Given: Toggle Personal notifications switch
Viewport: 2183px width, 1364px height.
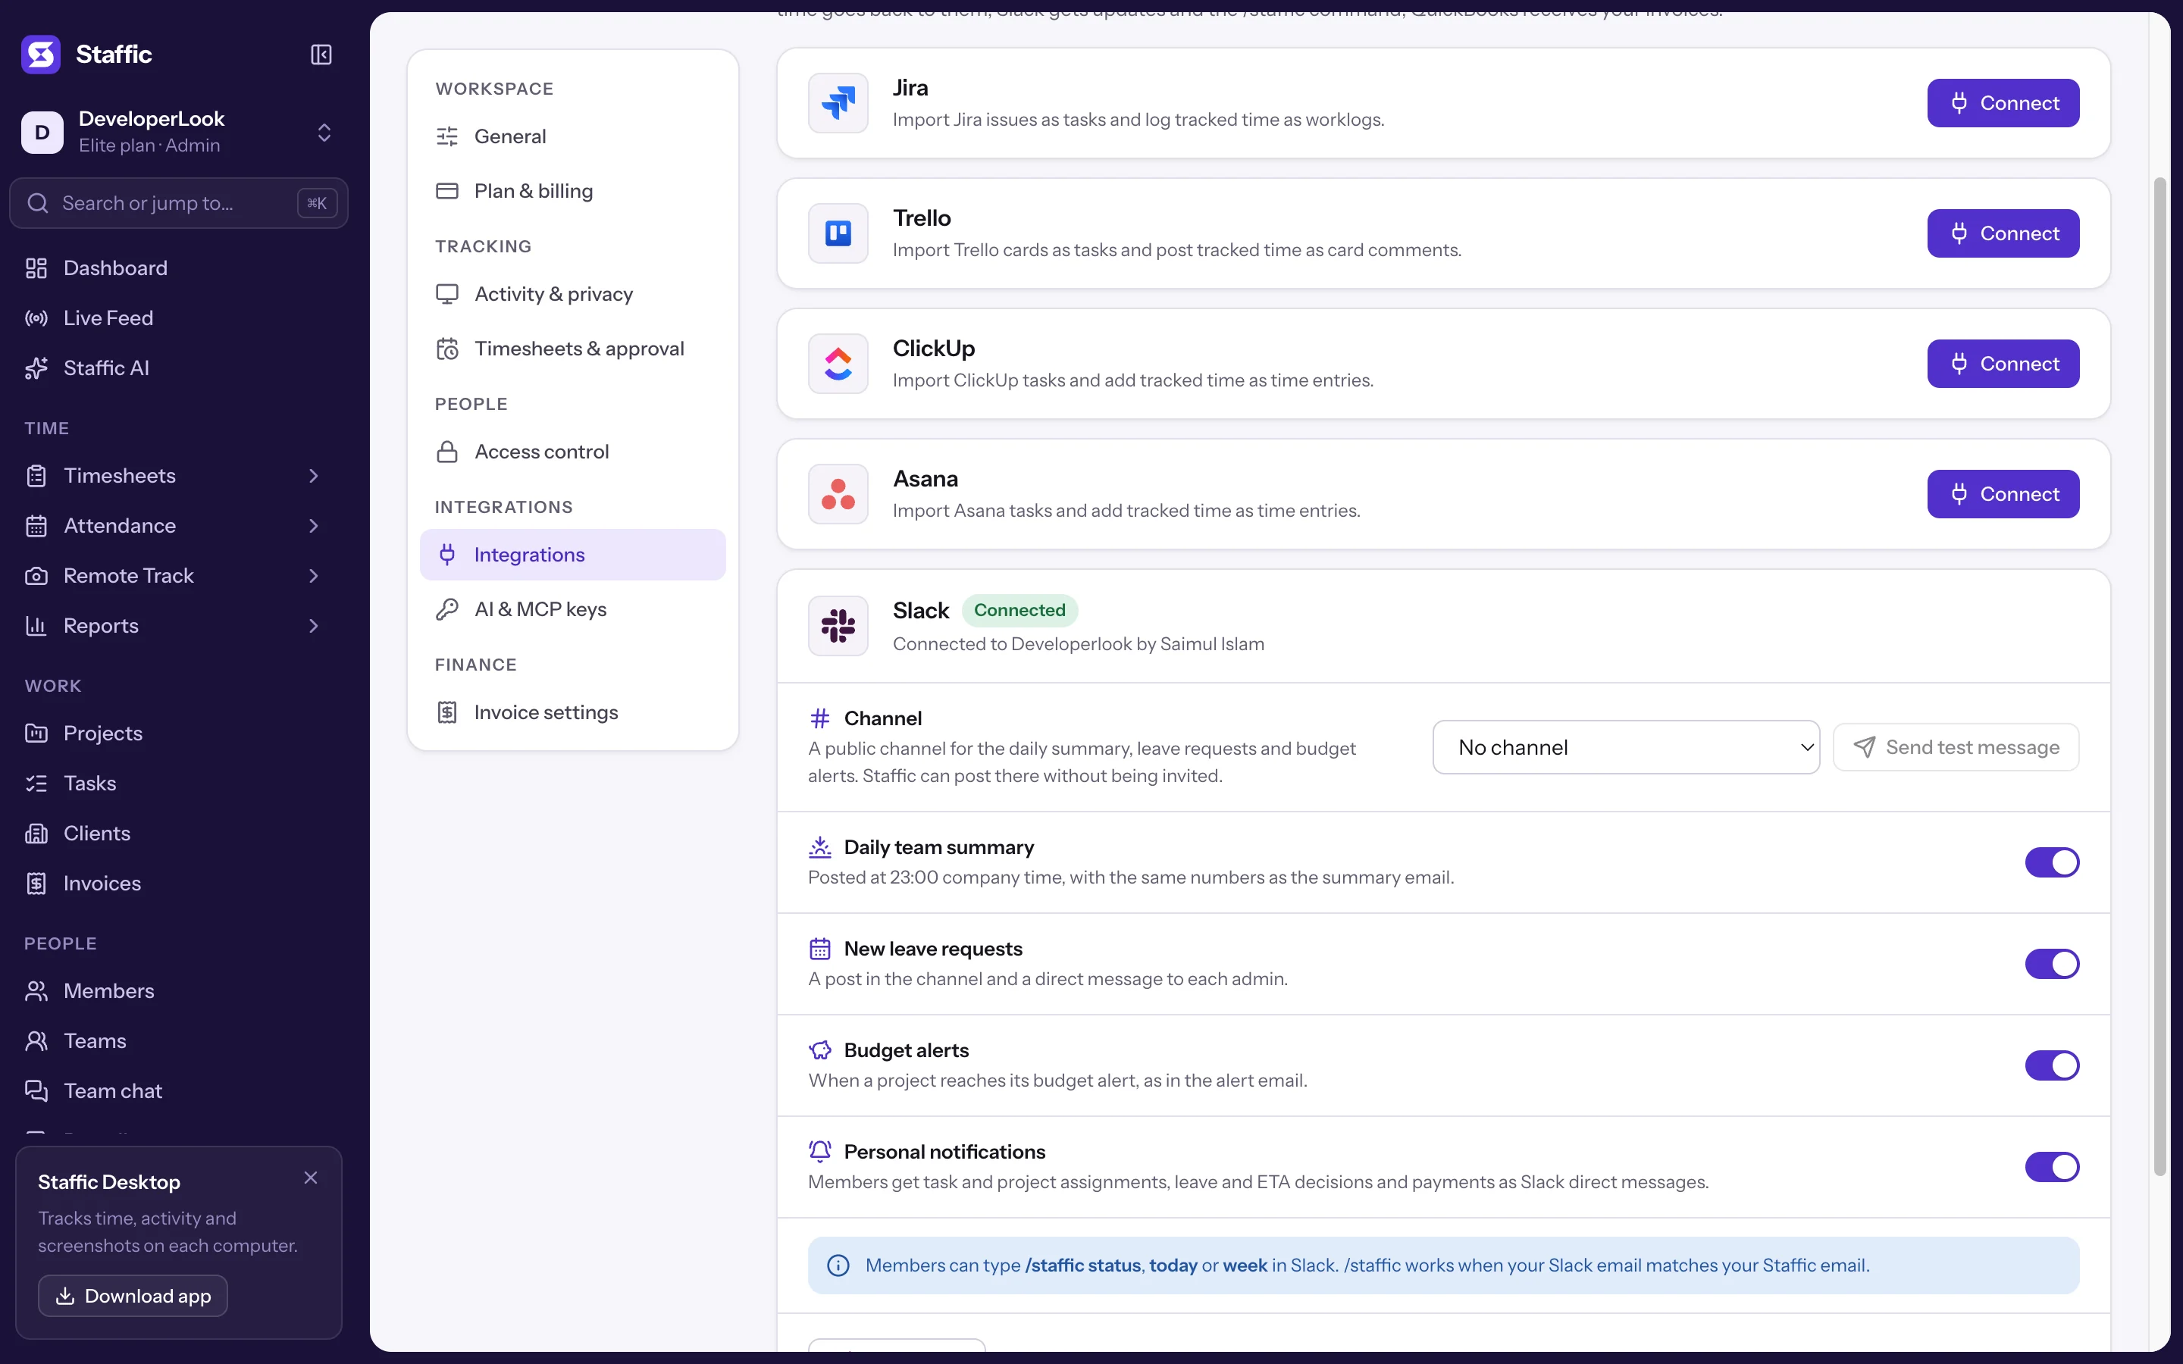Looking at the screenshot, I should [2051, 1167].
